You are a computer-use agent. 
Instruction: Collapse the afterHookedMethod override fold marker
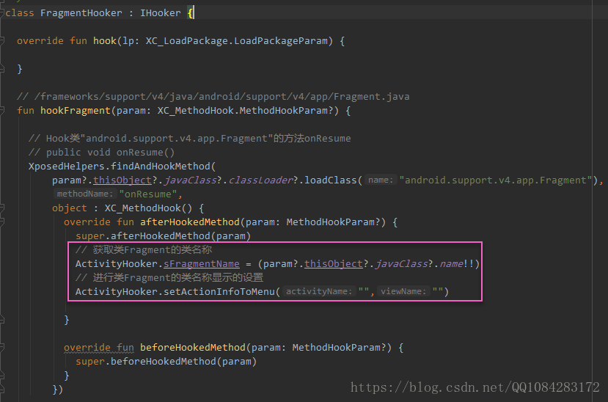pos(2,222)
